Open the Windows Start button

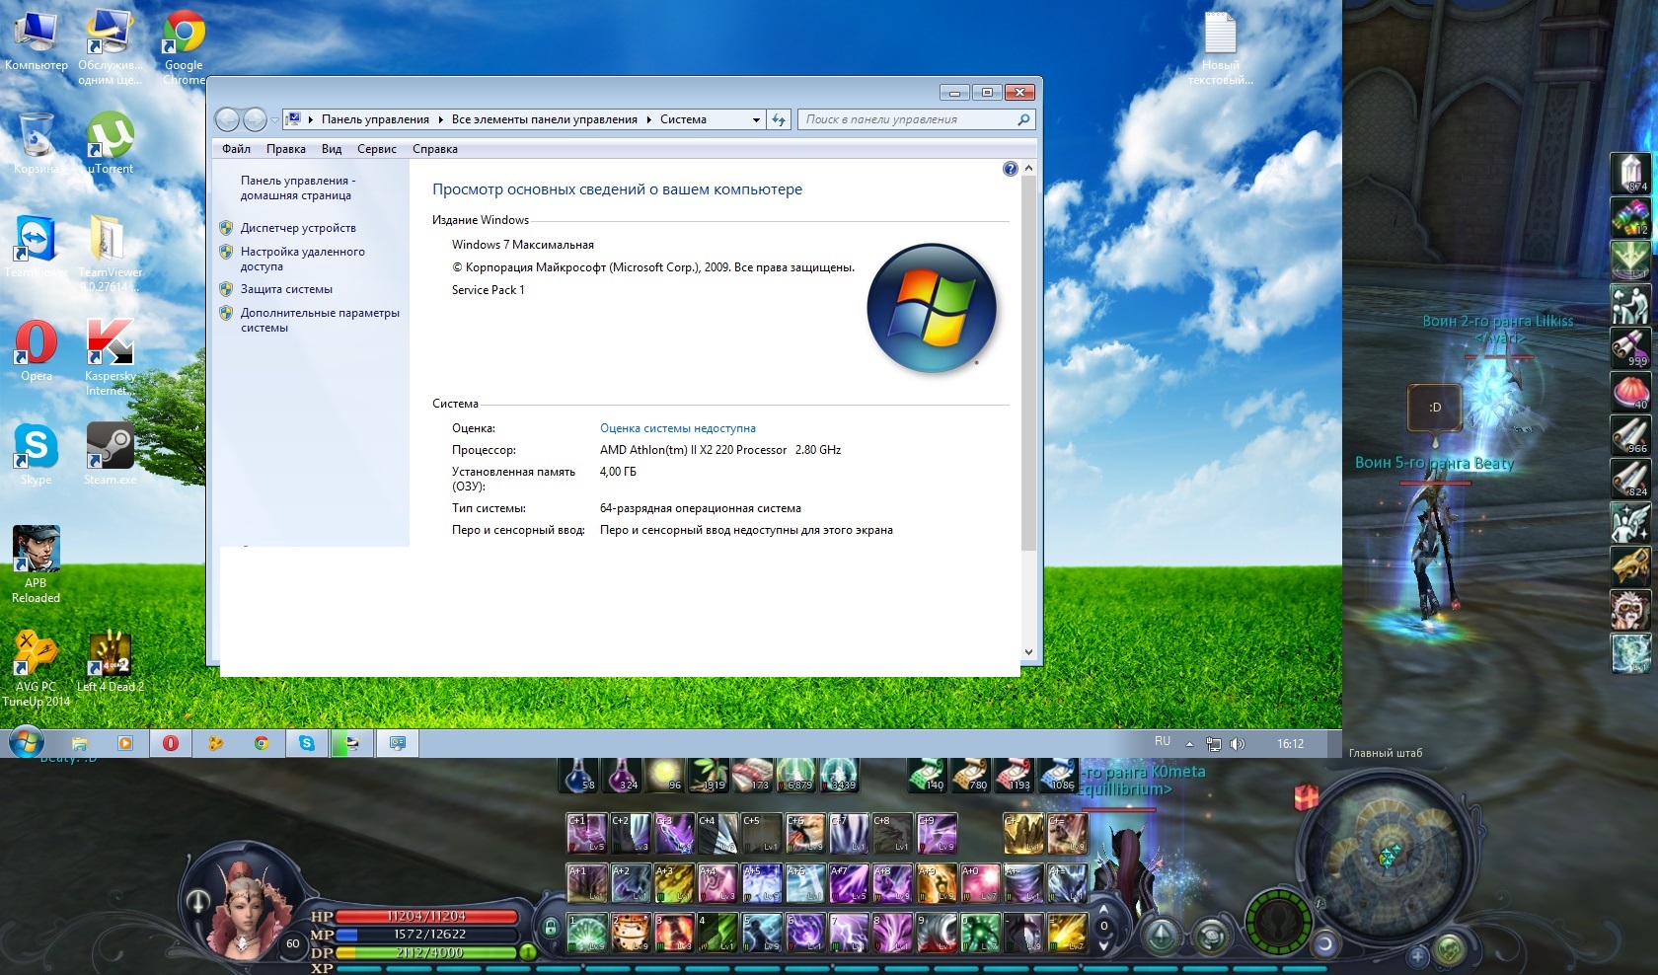pyautogui.click(x=27, y=743)
